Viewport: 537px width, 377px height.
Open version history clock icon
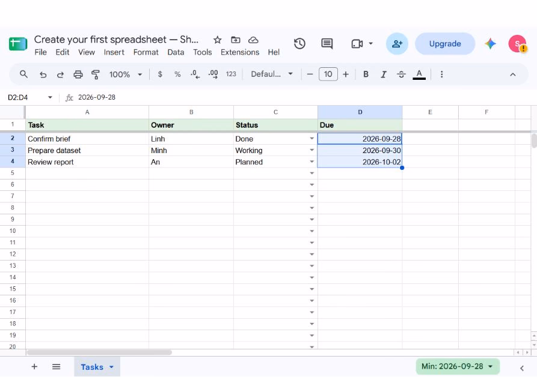[x=299, y=44]
